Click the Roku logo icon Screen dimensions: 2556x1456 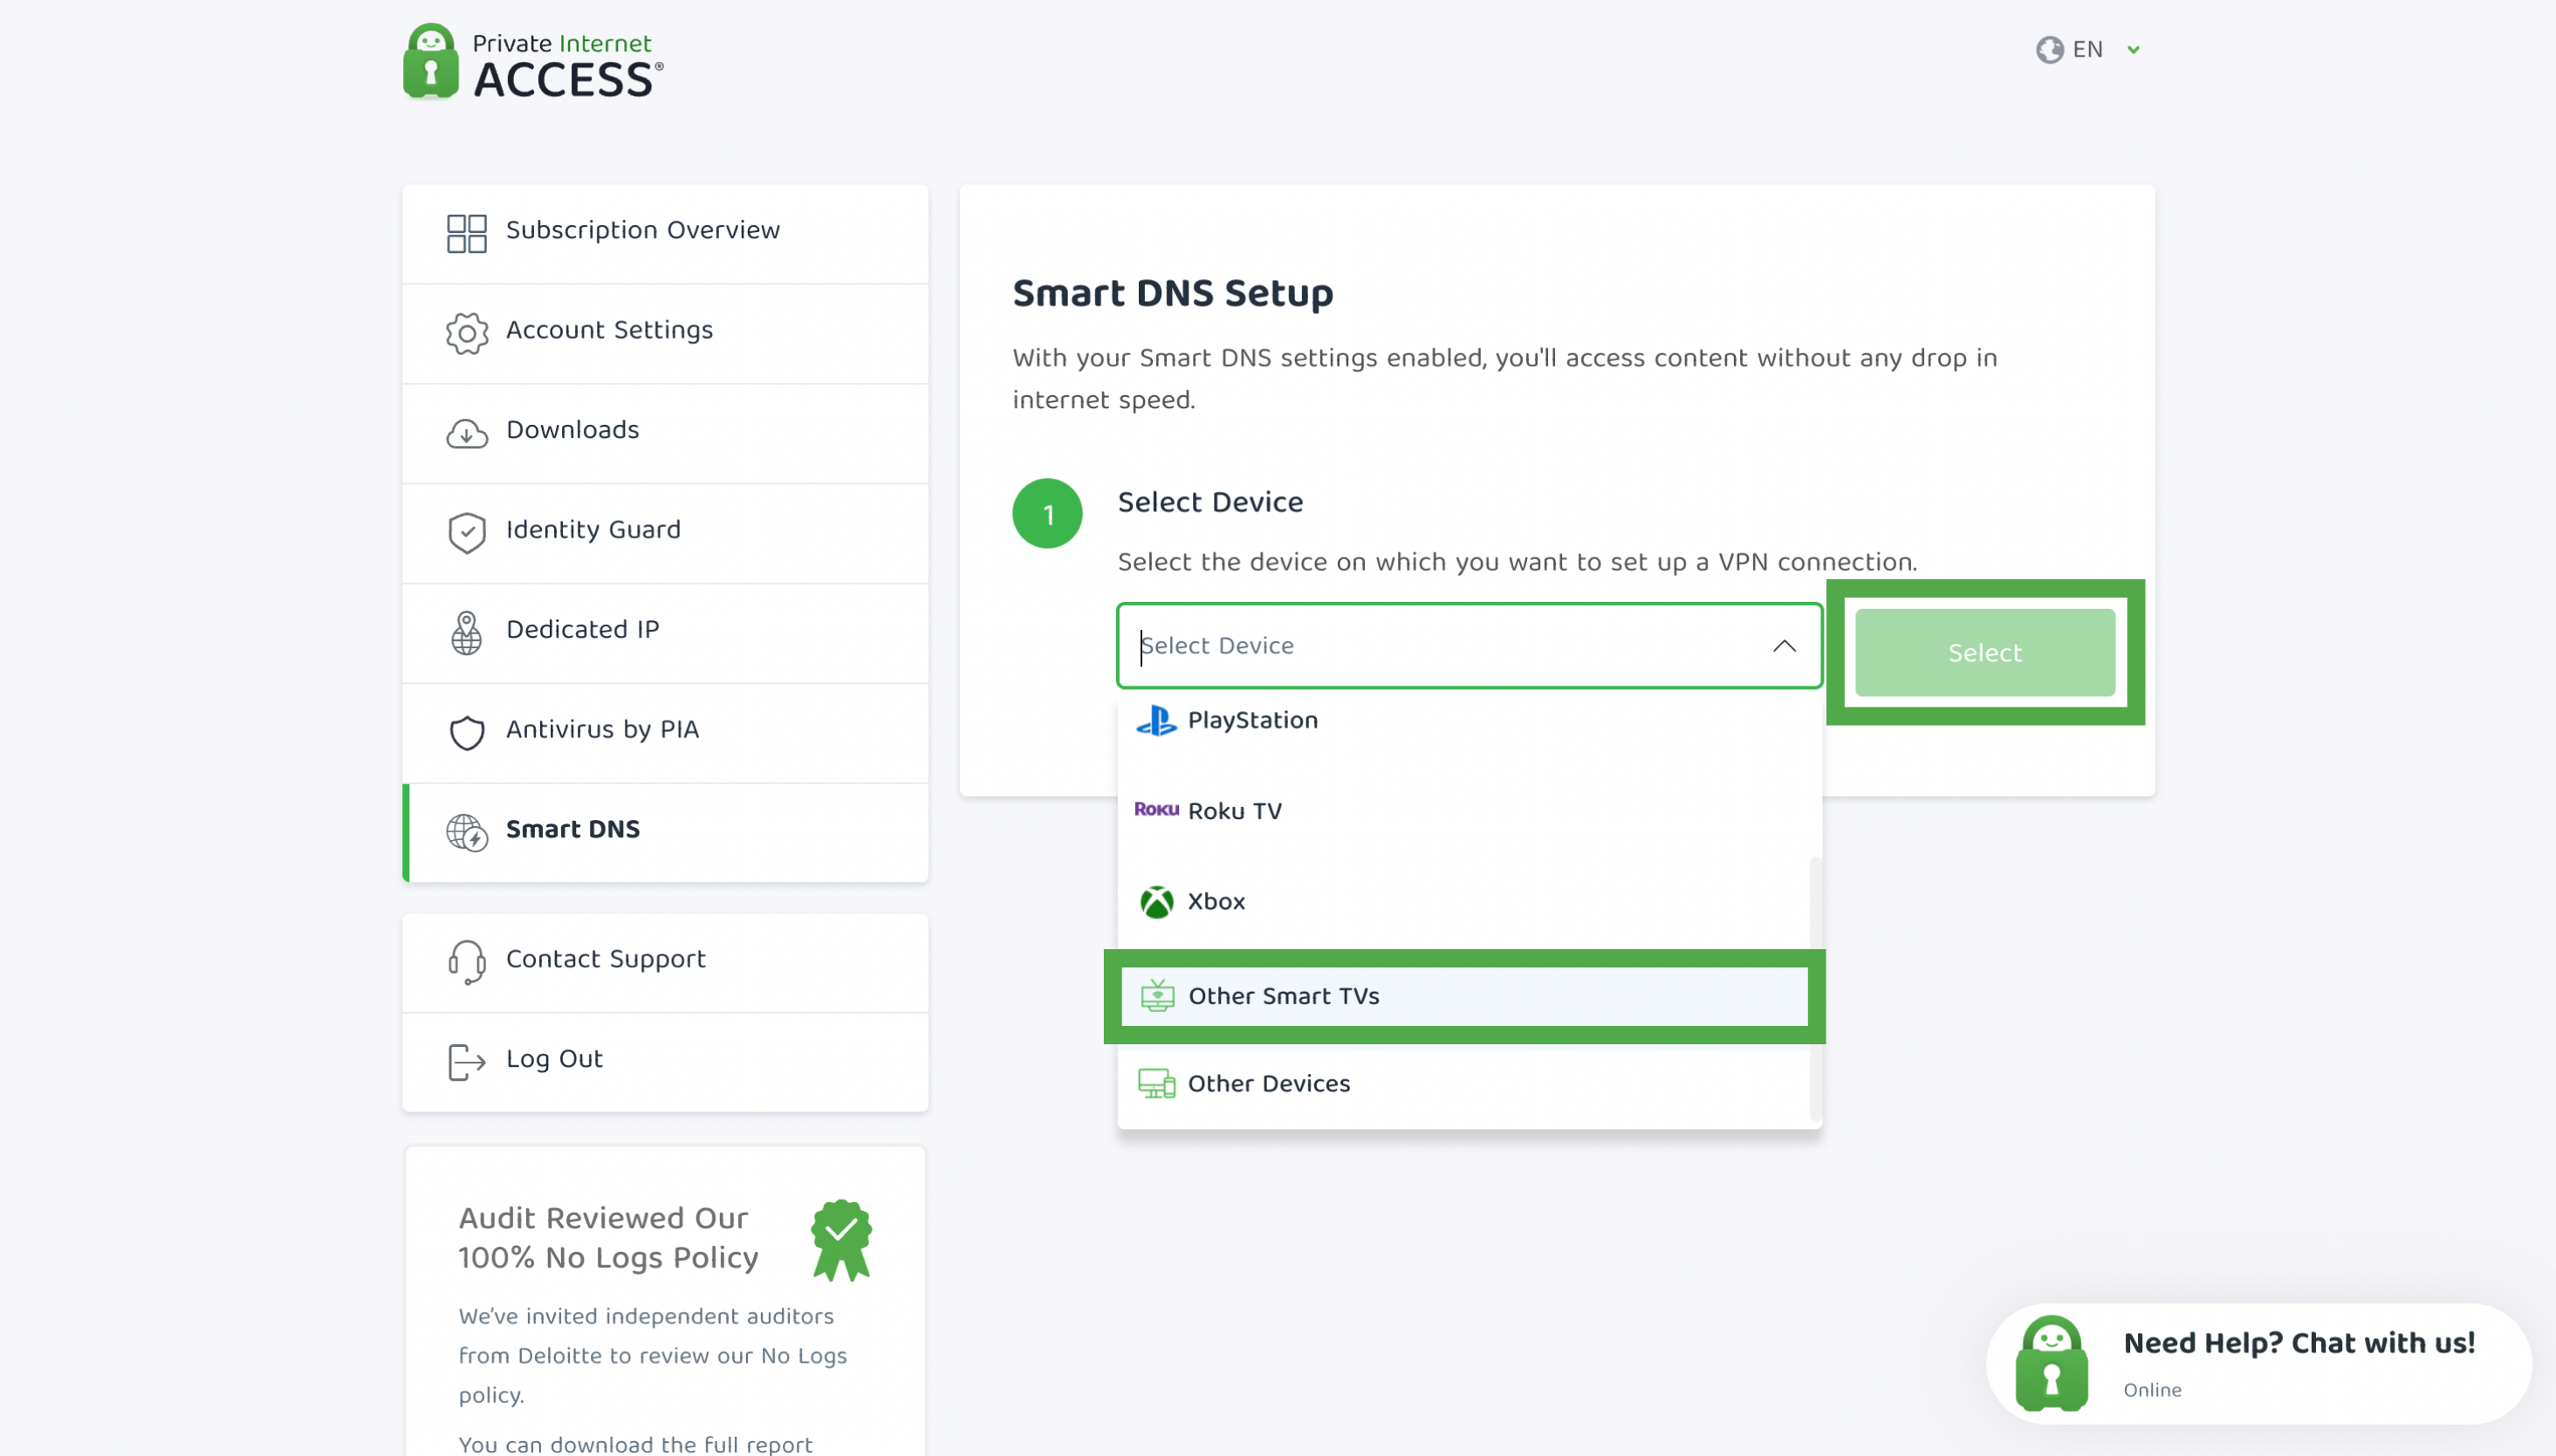(x=1156, y=810)
